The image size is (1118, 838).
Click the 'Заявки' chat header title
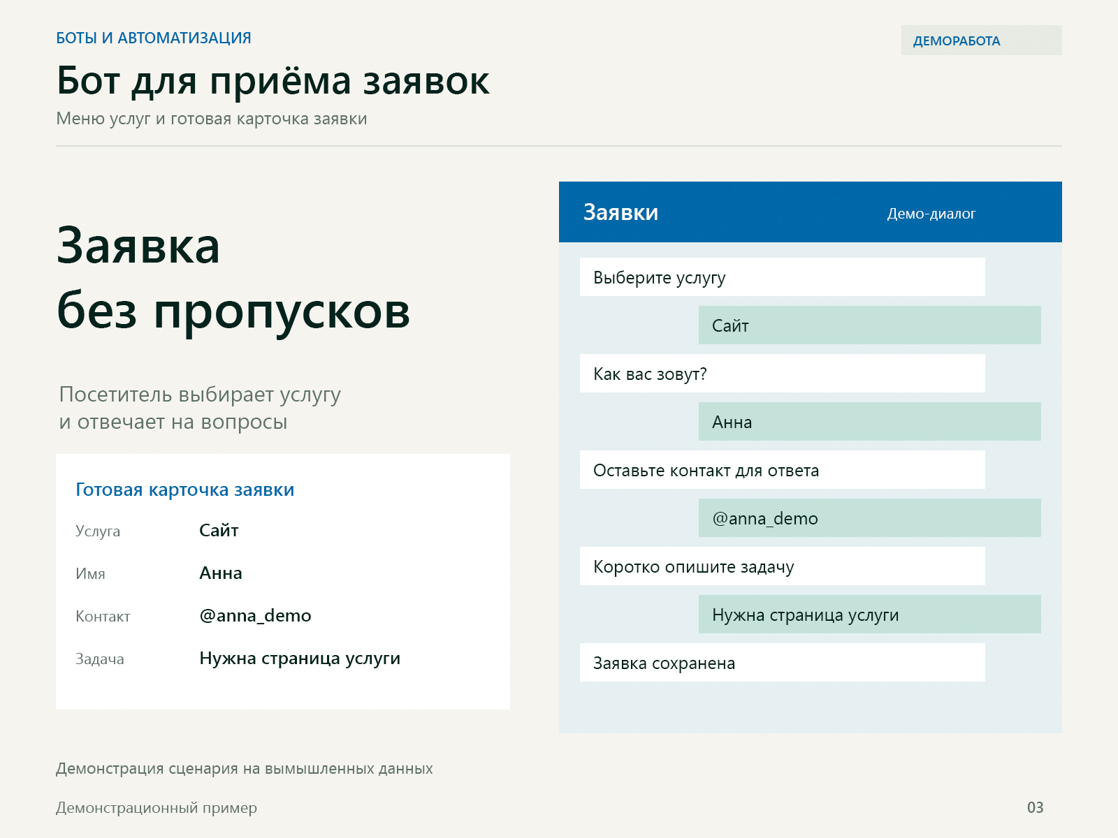click(x=620, y=212)
